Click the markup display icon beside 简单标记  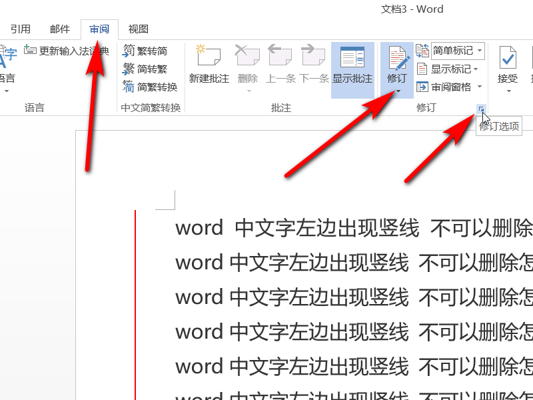click(422, 51)
